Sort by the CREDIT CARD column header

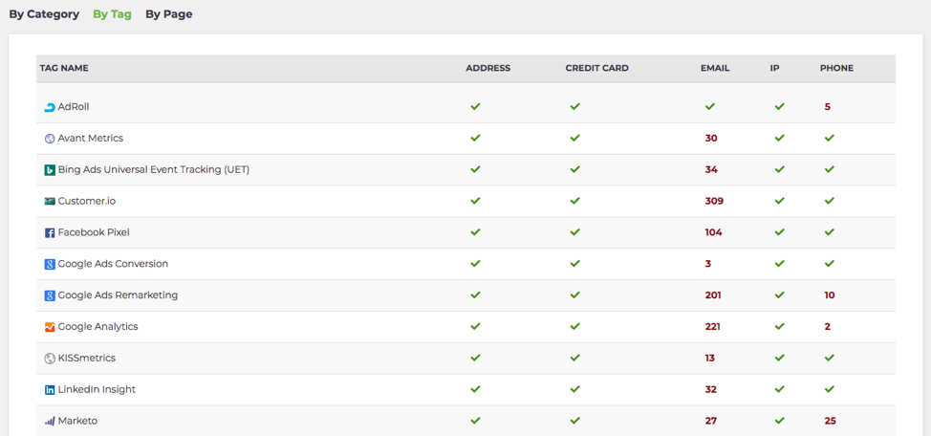click(x=596, y=68)
